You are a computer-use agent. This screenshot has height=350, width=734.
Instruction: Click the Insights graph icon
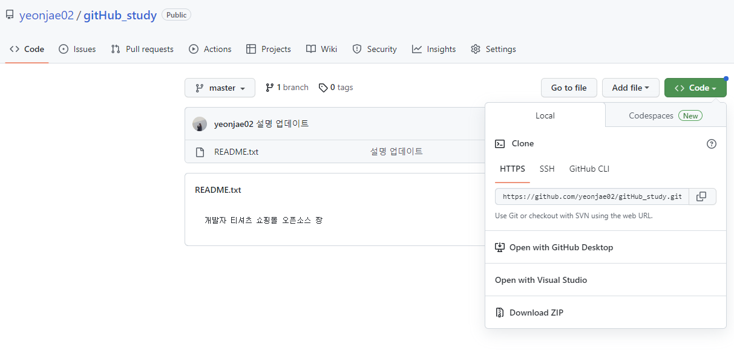417,49
